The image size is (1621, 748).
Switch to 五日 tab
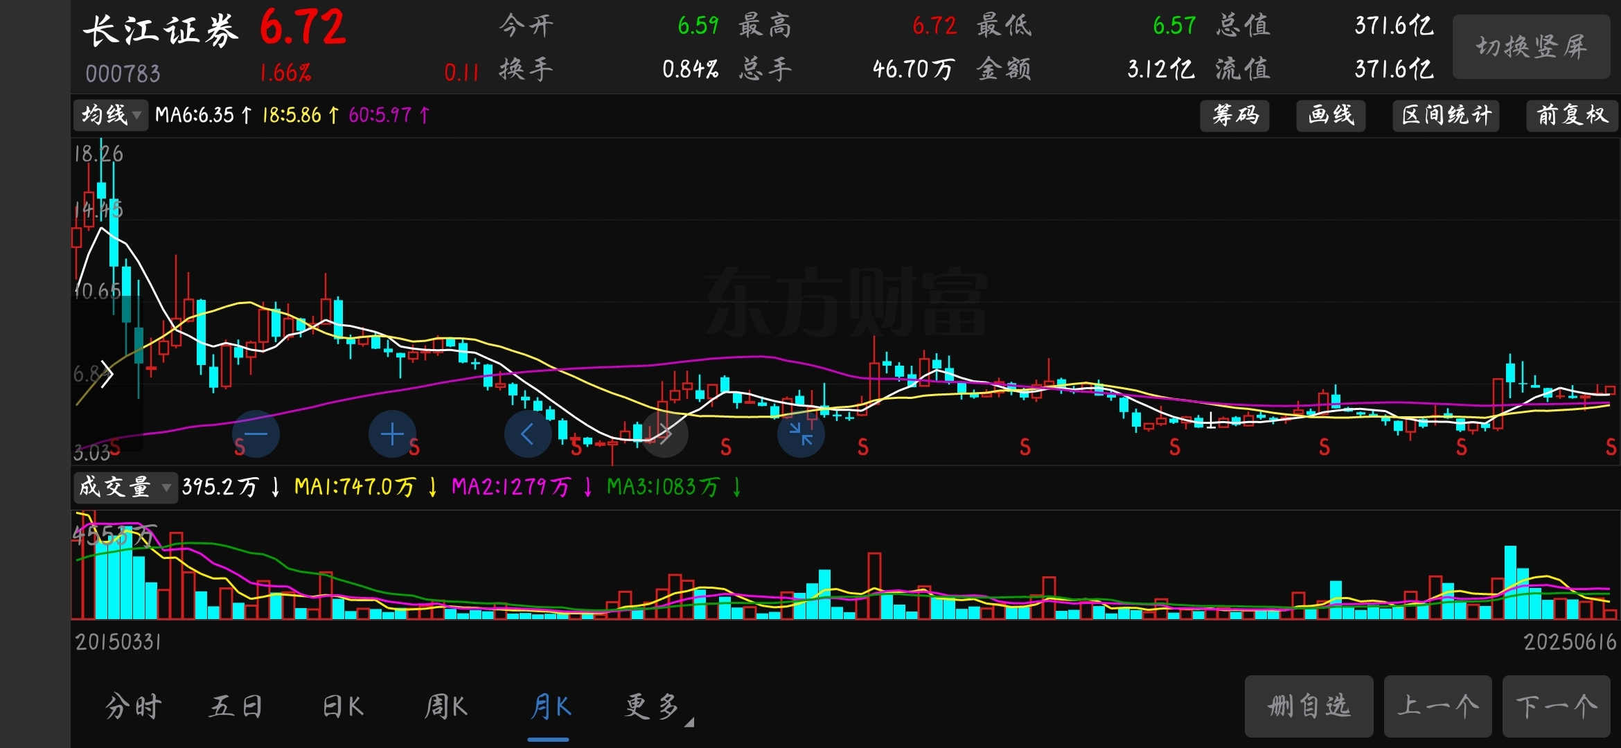click(x=236, y=707)
